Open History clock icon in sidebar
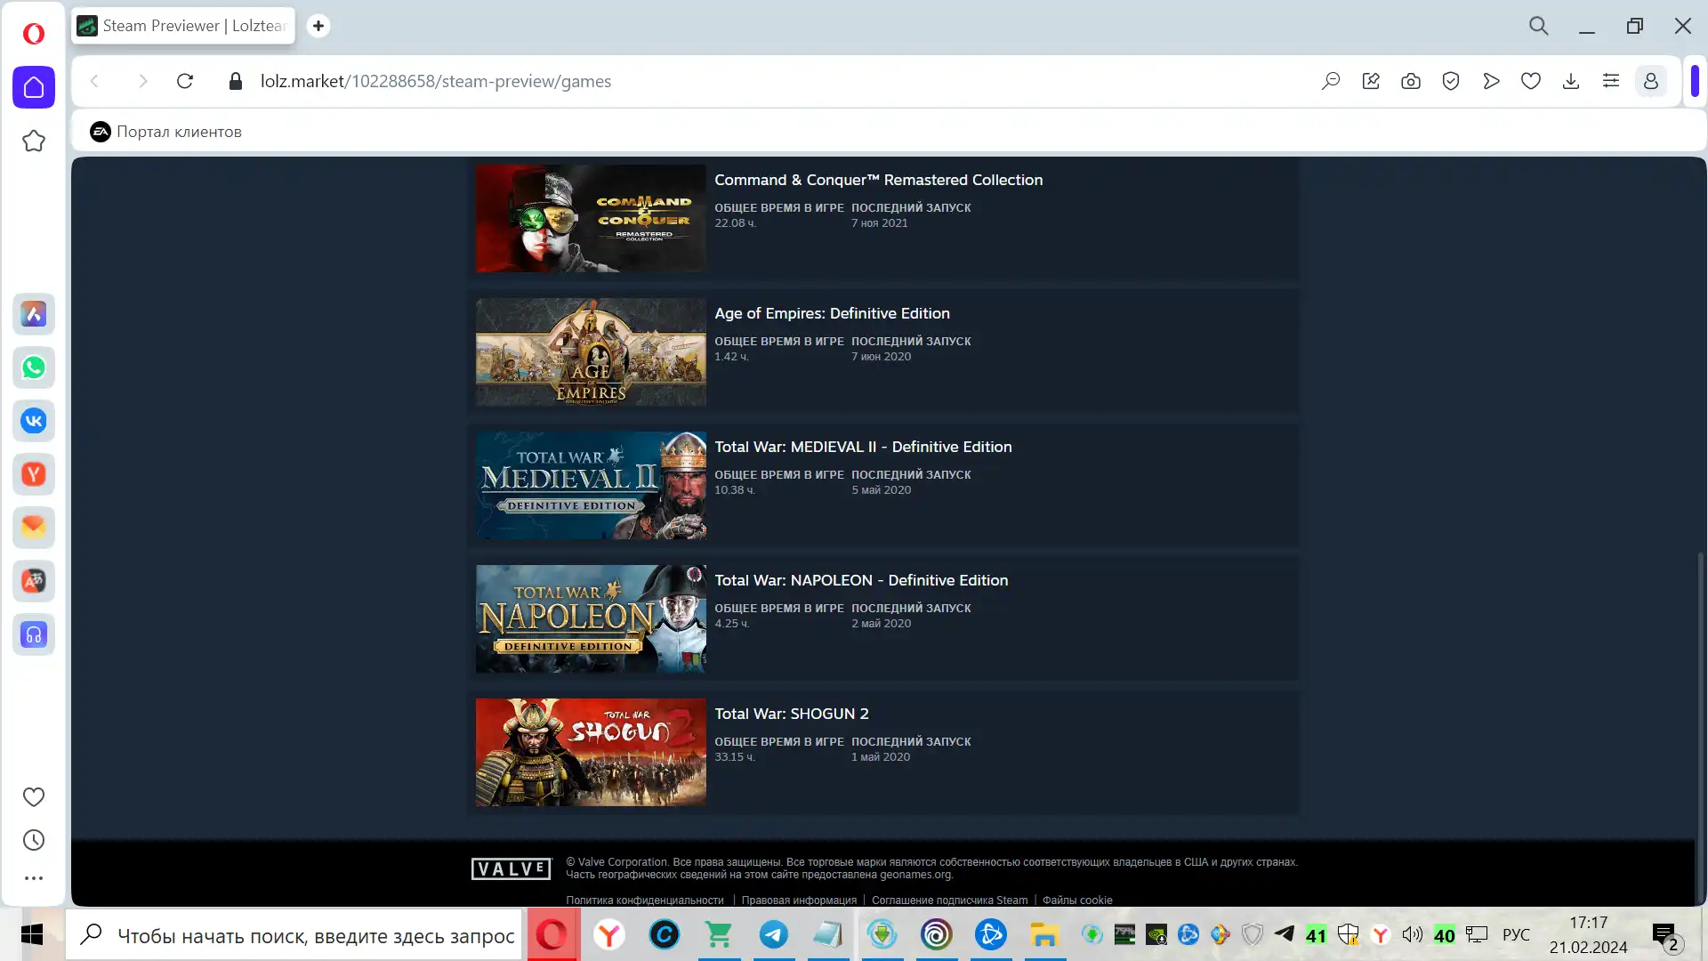The width and height of the screenshot is (1708, 961). click(34, 840)
